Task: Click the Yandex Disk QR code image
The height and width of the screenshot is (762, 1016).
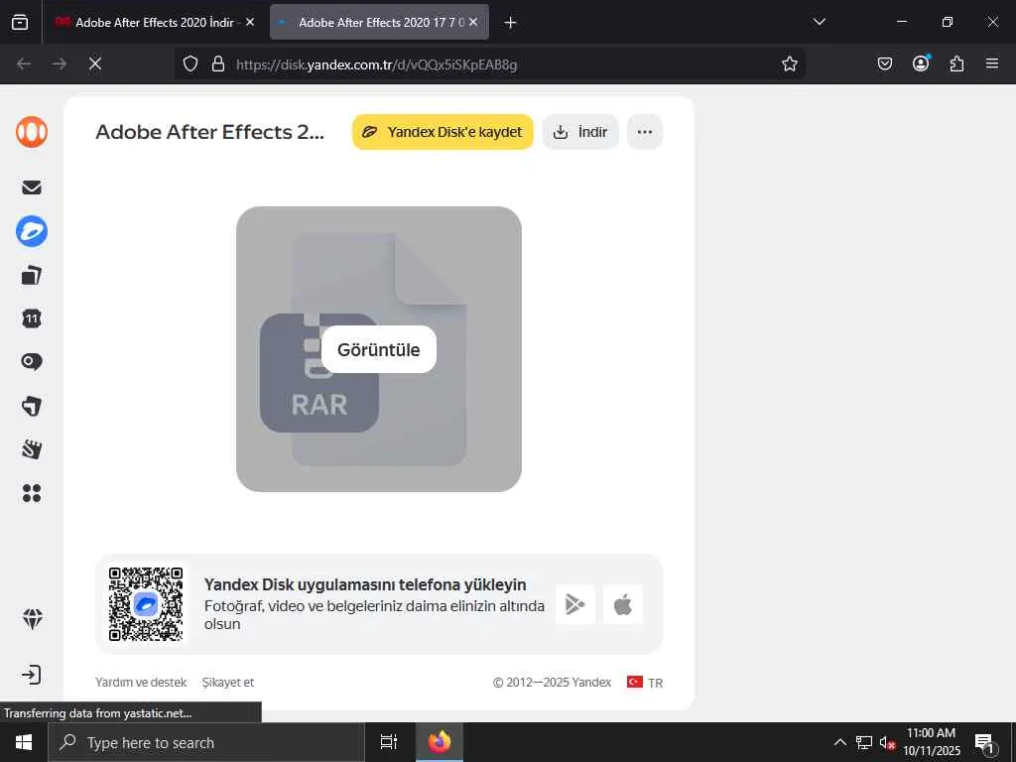Action: pos(146,604)
